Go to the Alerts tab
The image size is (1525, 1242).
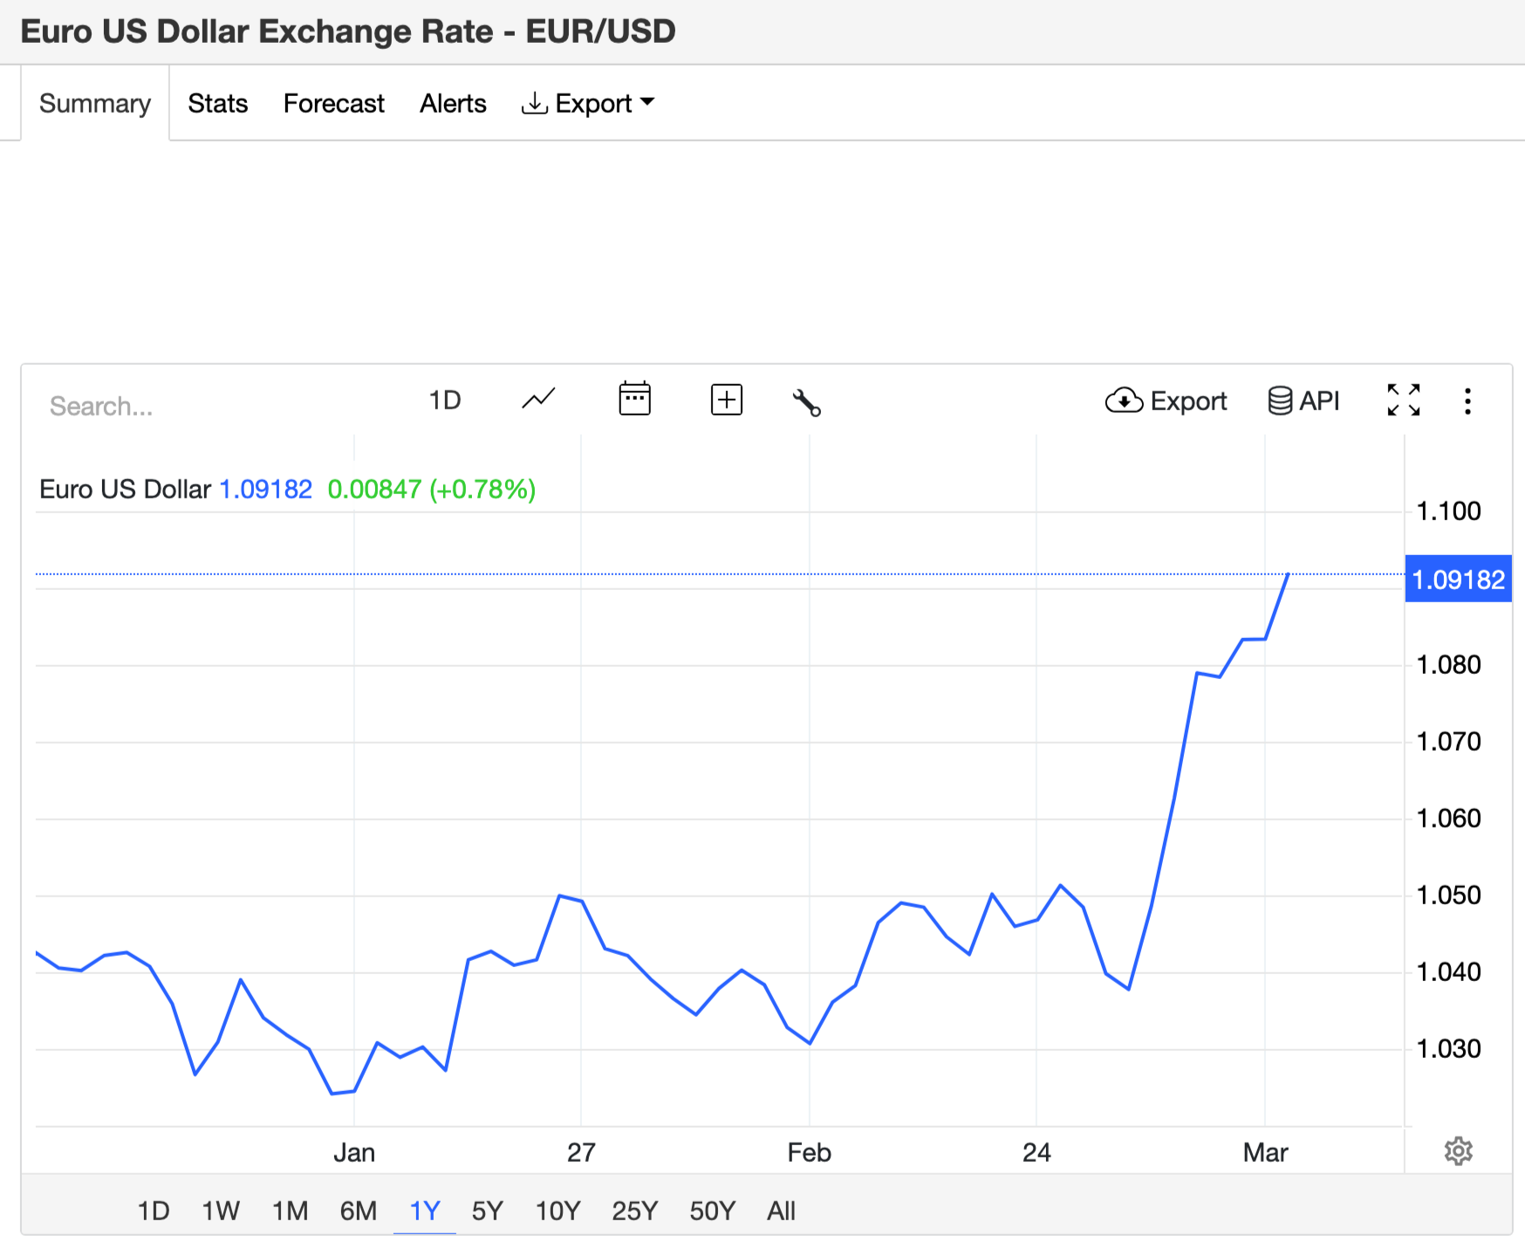pyautogui.click(x=453, y=103)
